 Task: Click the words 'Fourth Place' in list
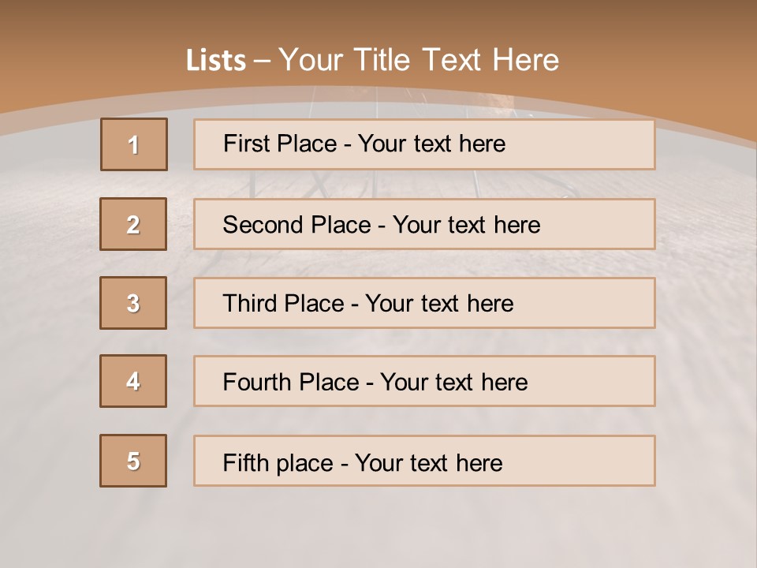click(291, 383)
